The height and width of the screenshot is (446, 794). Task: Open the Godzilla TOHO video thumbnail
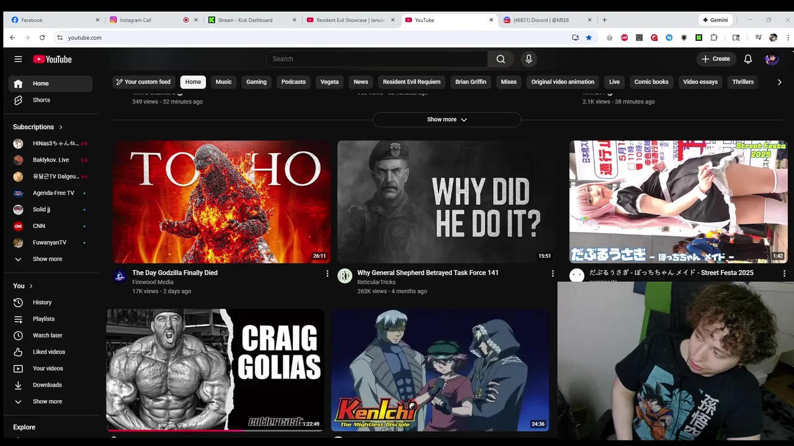pos(222,202)
